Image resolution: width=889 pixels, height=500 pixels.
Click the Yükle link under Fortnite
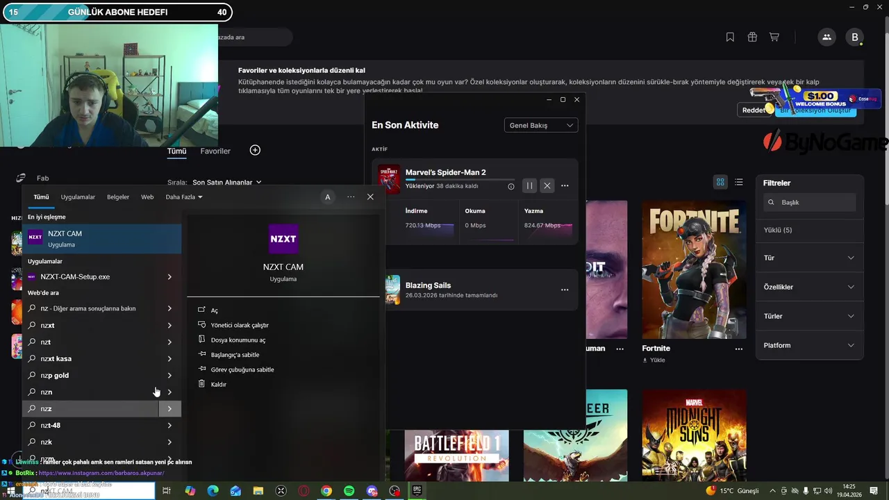[x=654, y=360]
